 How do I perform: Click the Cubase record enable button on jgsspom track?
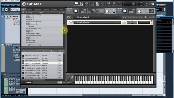(x=14, y=19)
